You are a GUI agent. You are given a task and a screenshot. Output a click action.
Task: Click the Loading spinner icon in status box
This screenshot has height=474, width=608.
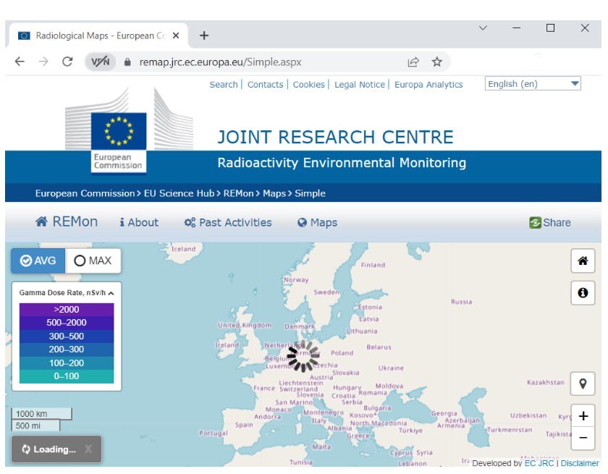[26, 449]
